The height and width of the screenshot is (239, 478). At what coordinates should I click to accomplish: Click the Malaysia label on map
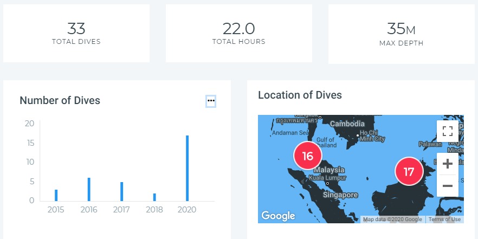(x=329, y=170)
